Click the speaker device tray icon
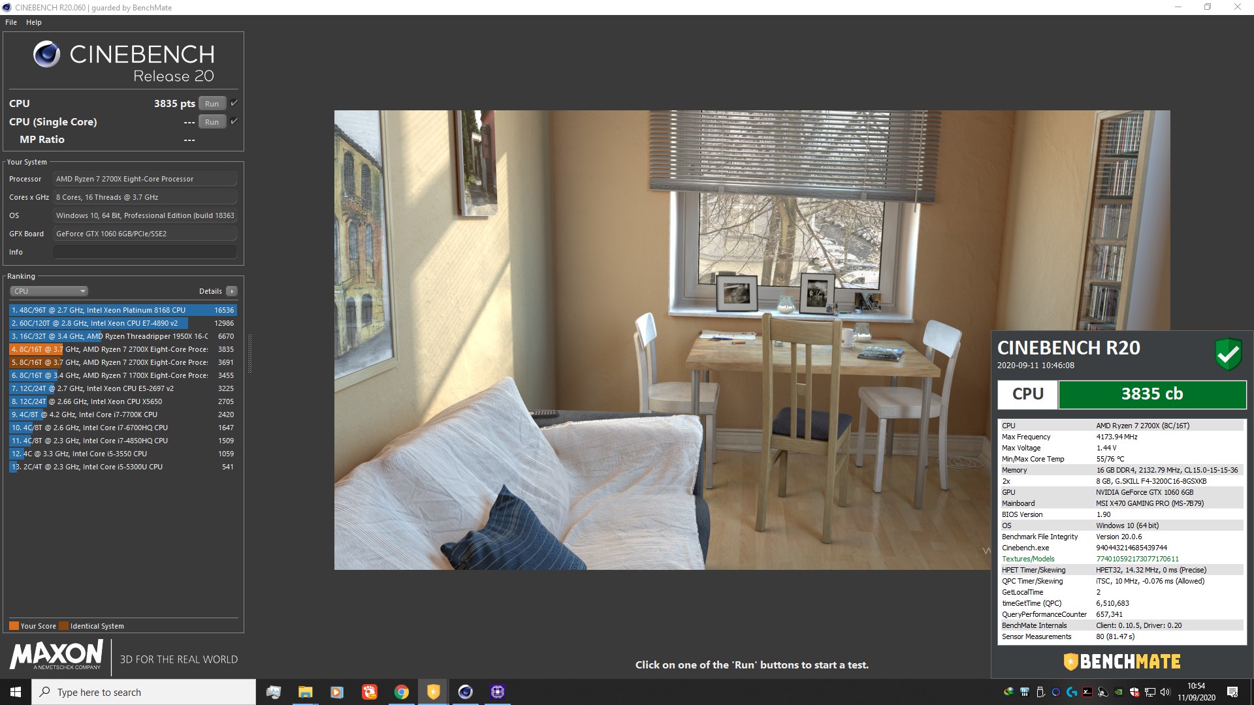 coord(1103,692)
